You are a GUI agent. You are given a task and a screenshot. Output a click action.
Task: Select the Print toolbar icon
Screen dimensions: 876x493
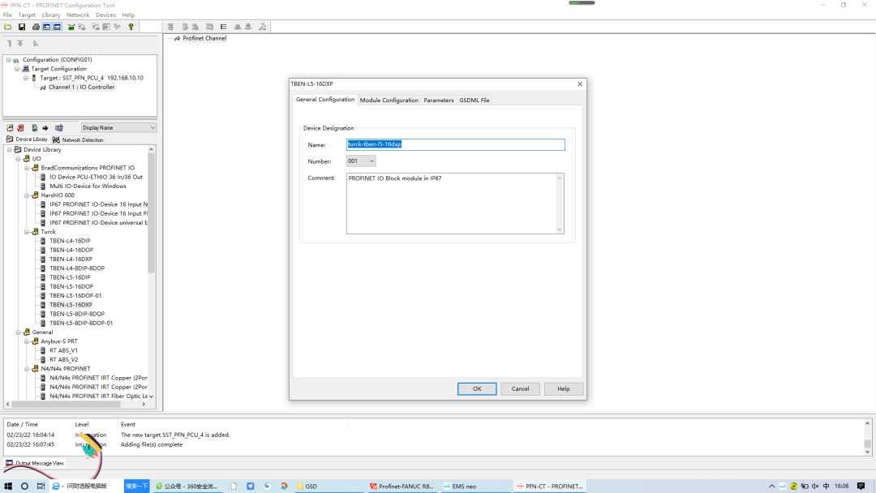[35, 26]
